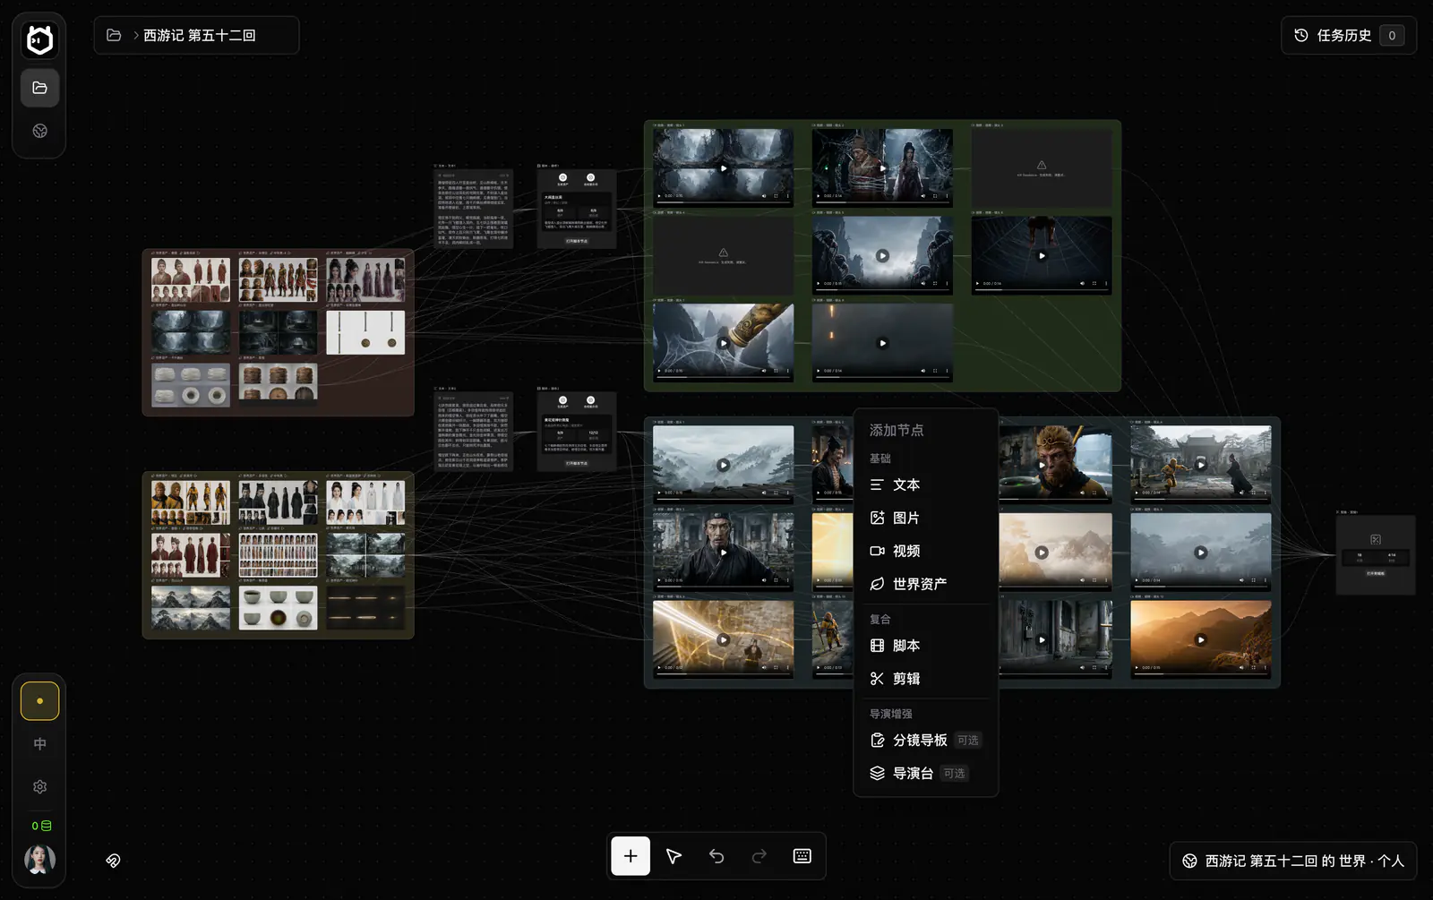Click the 西游记 第五十二回 breadcrumb title
Screen dimensions: 1433x900
point(200,35)
